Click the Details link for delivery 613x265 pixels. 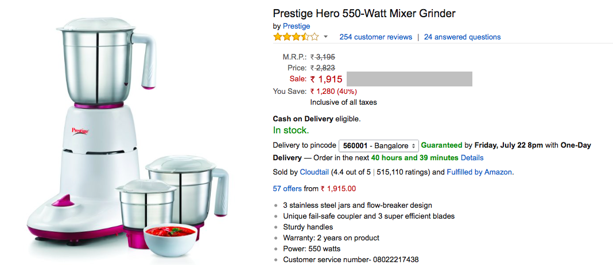pyautogui.click(x=472, y=158)
